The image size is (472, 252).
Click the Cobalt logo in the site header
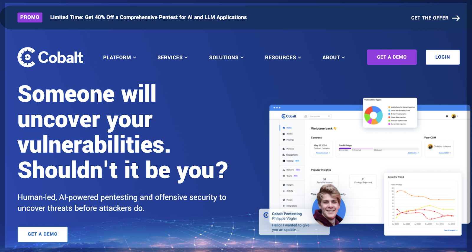(50, 57)
